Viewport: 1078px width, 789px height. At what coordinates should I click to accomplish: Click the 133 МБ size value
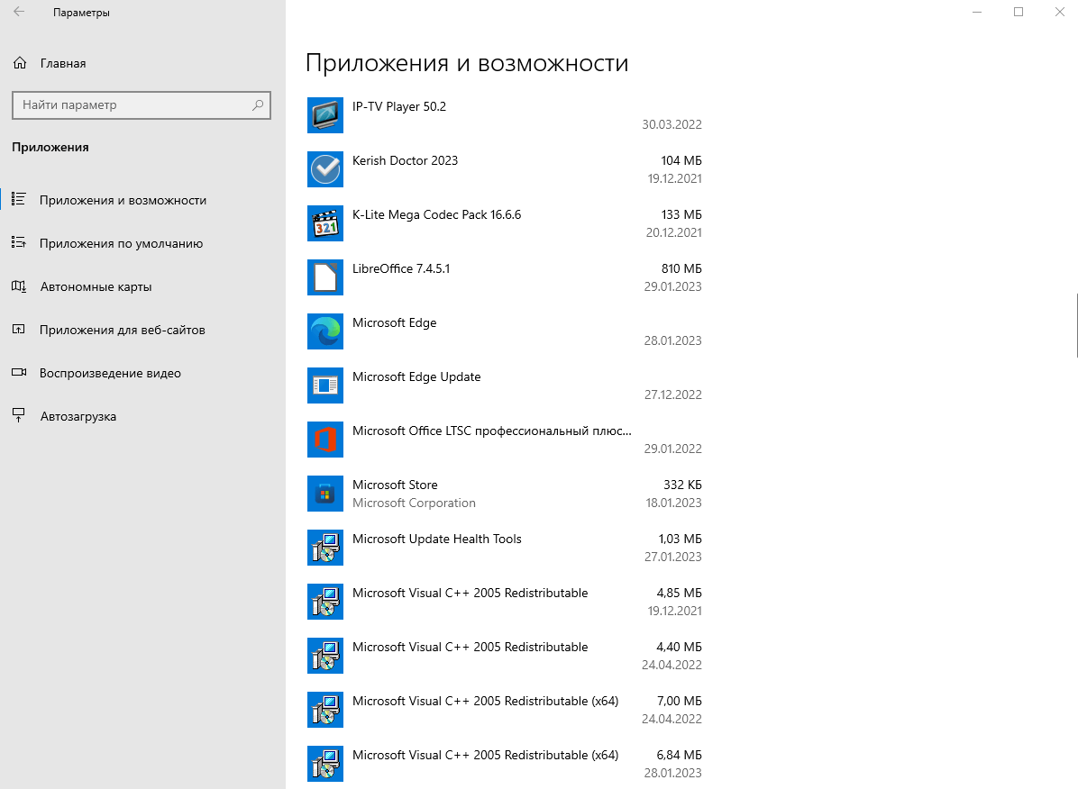click(x=681, y=215)
